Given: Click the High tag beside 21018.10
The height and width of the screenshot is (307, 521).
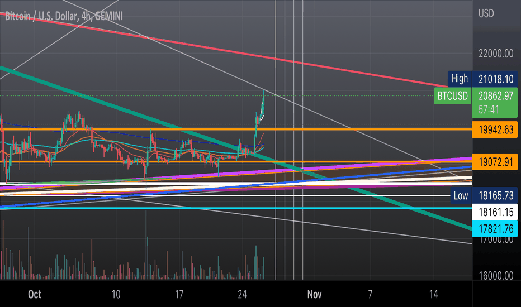Looking at the screenshot, I should [460, 79].
